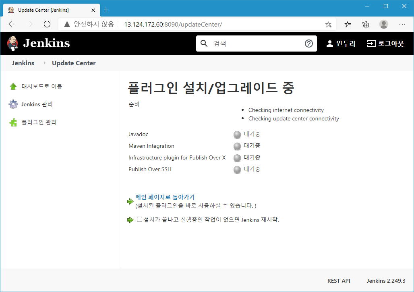Image resolution: width=414 pixels, height=292 pixels.
Task: Open 플러그인 관리 sidebar link
Action: [x=39, y=122]
